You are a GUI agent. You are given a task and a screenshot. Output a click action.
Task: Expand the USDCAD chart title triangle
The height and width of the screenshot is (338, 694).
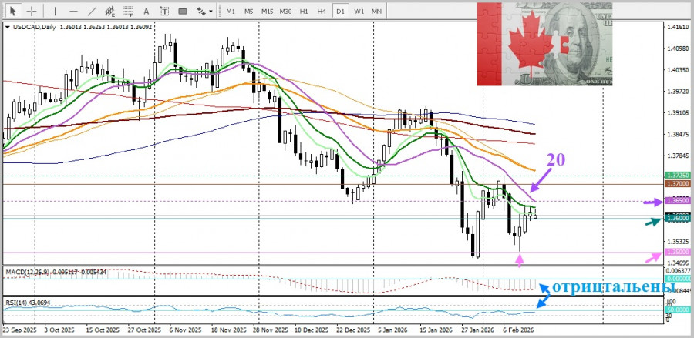(x=8, y=27)
